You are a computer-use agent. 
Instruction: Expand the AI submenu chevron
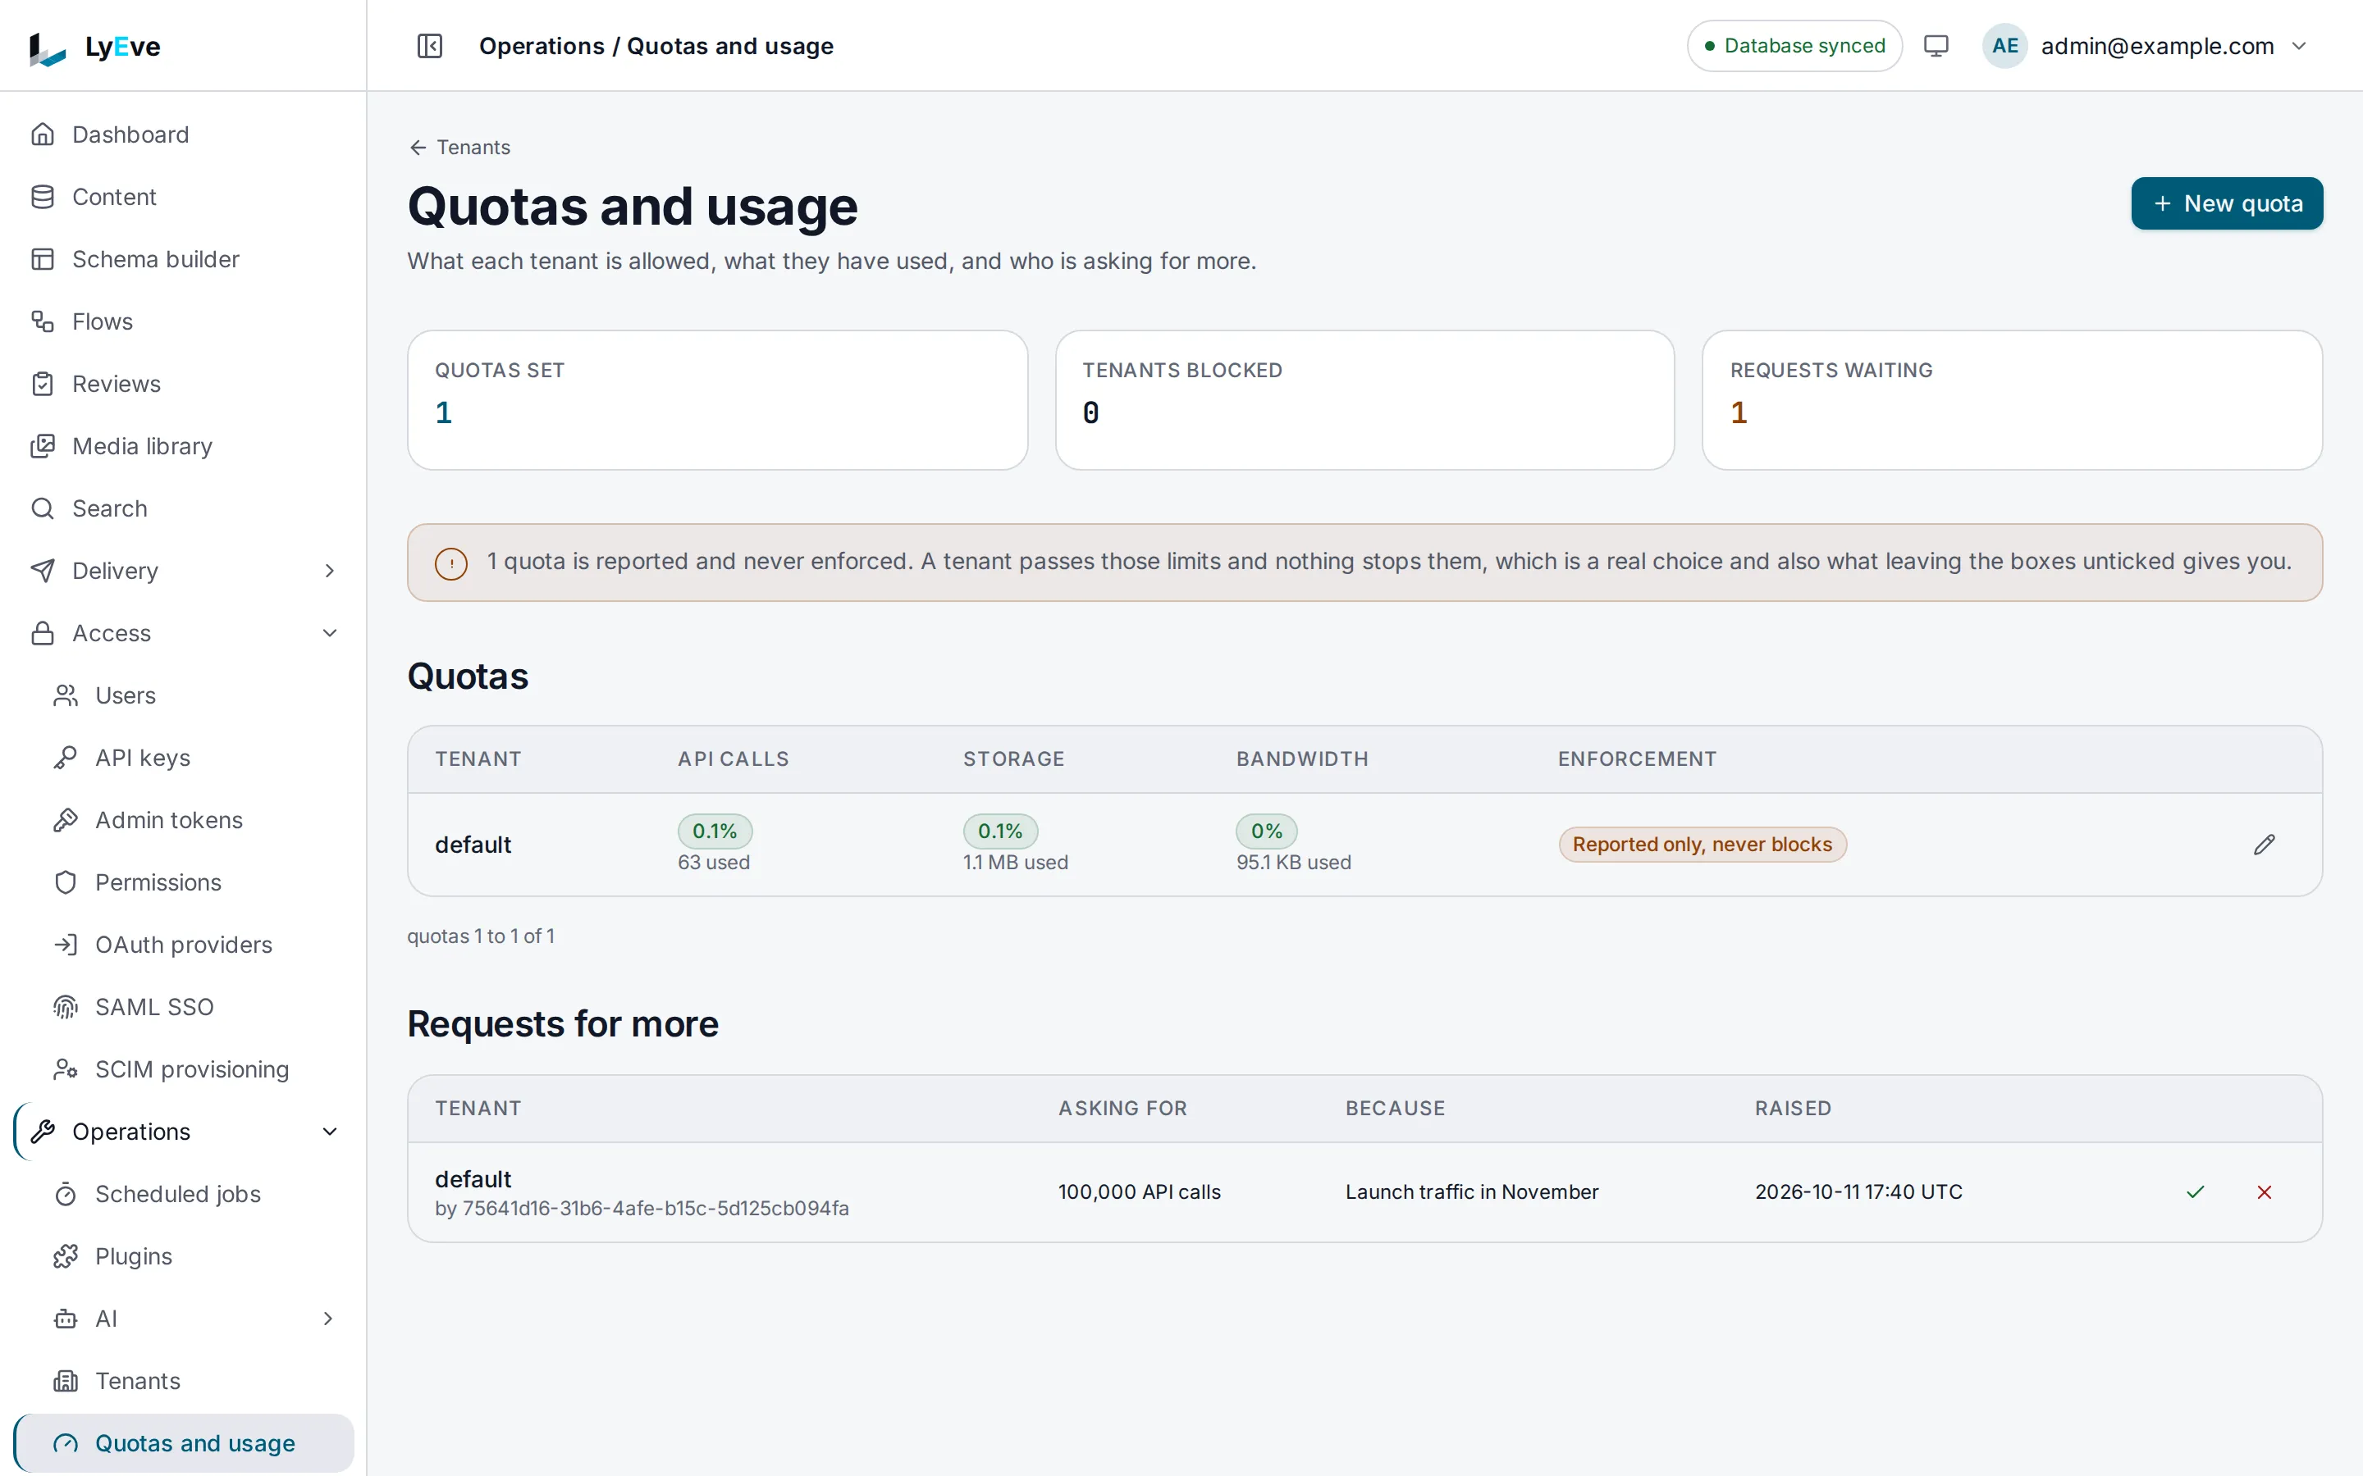[329, 1319]
